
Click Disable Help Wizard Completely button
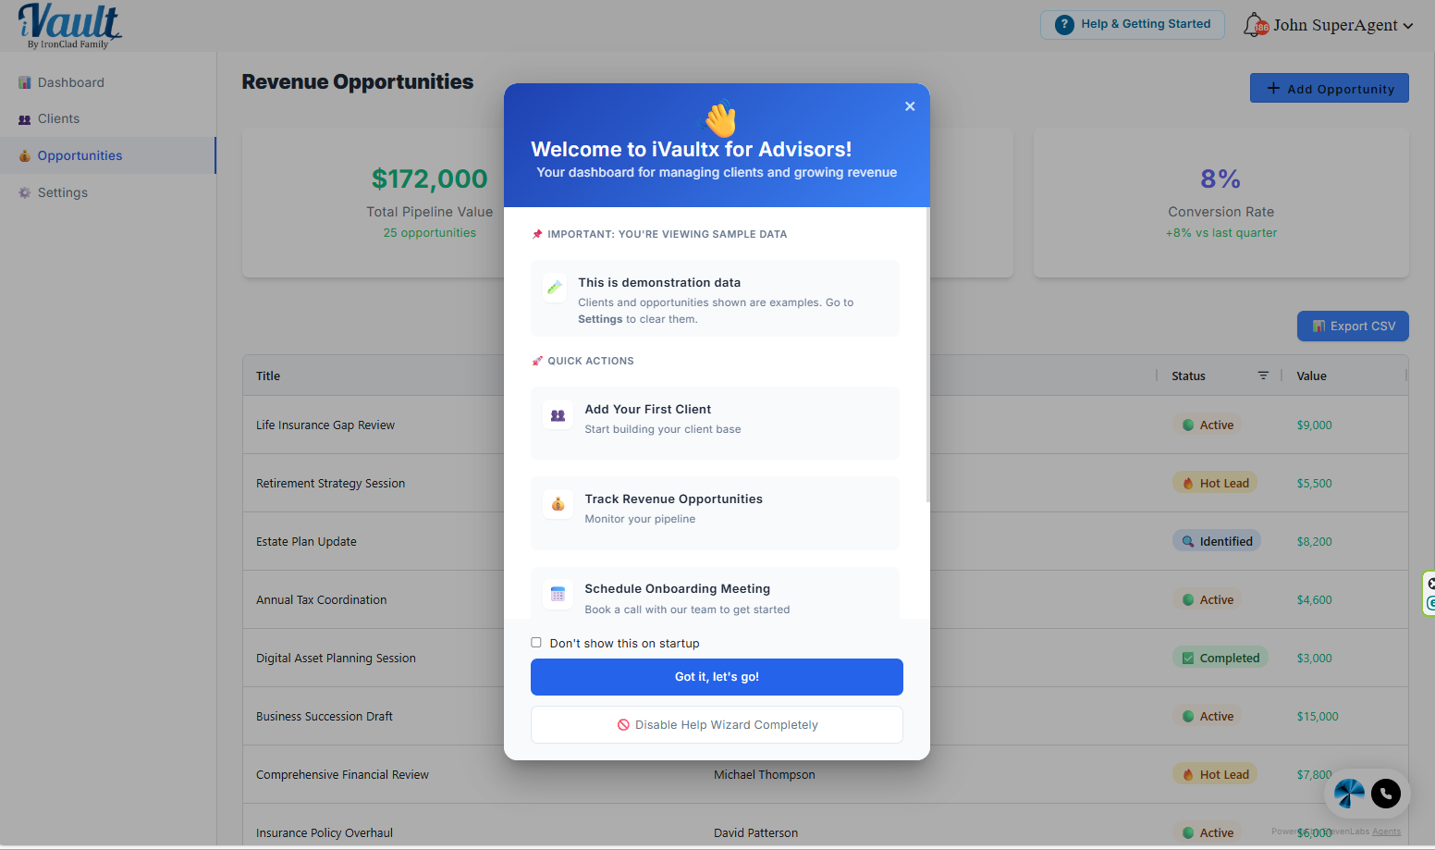pyautogui.click(x=717, y=725)
